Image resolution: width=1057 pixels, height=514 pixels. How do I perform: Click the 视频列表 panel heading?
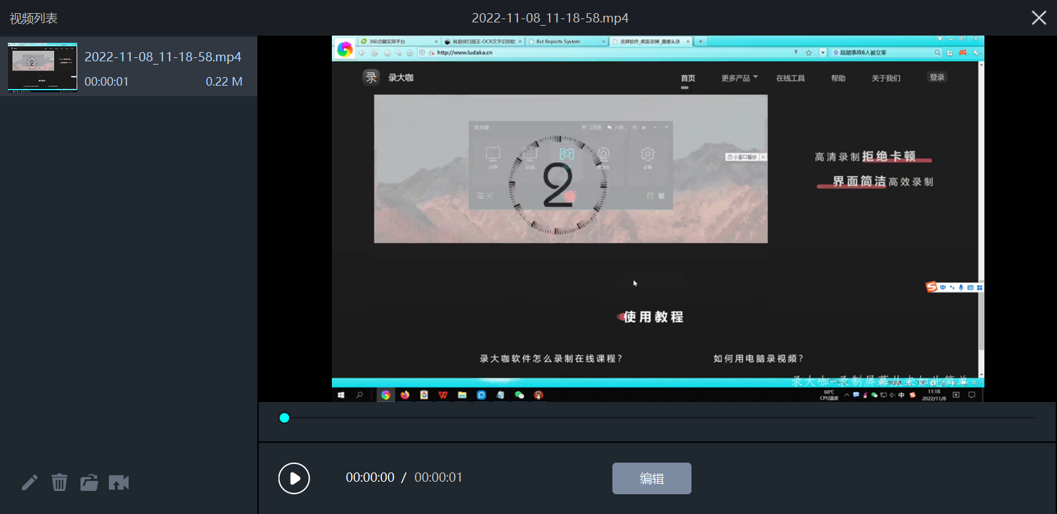click(x=34, y=18)
